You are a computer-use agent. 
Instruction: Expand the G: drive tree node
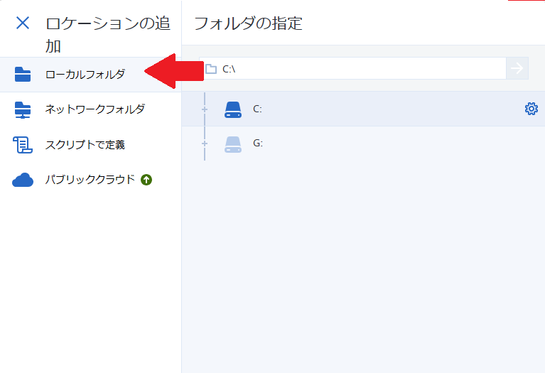[x=205, y=144]
